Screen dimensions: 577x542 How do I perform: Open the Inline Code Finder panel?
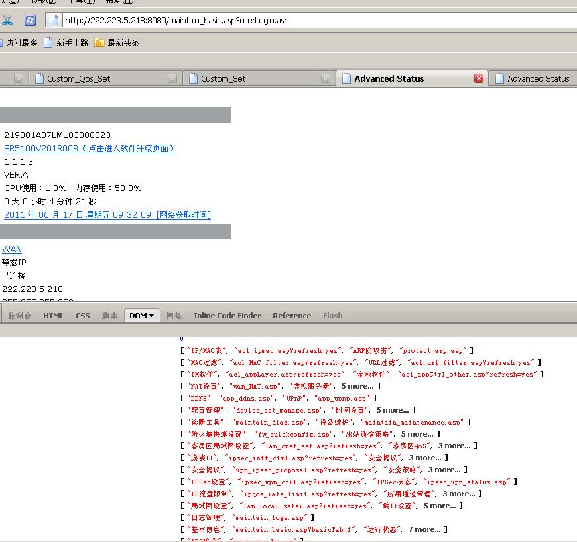(227, 316)
